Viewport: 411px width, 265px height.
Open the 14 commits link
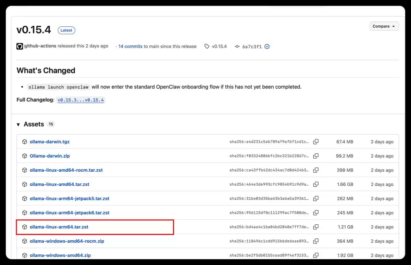(x=130, y=47)
